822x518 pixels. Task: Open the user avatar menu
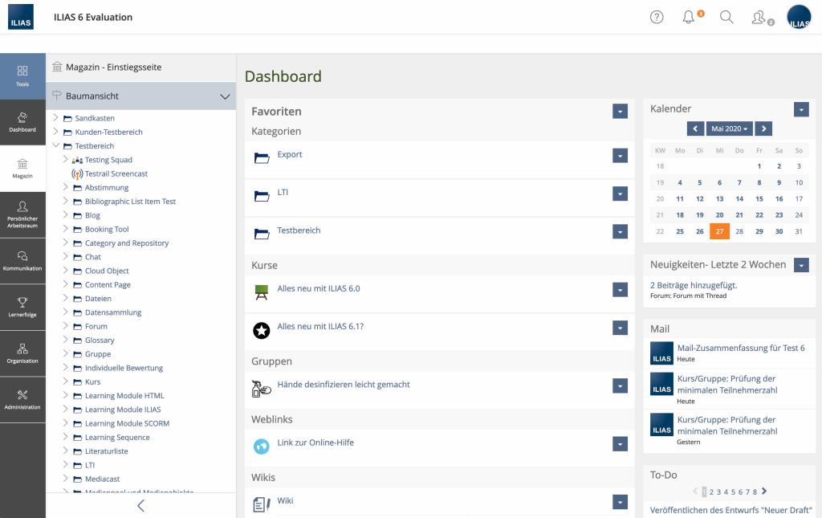(799, 17)
